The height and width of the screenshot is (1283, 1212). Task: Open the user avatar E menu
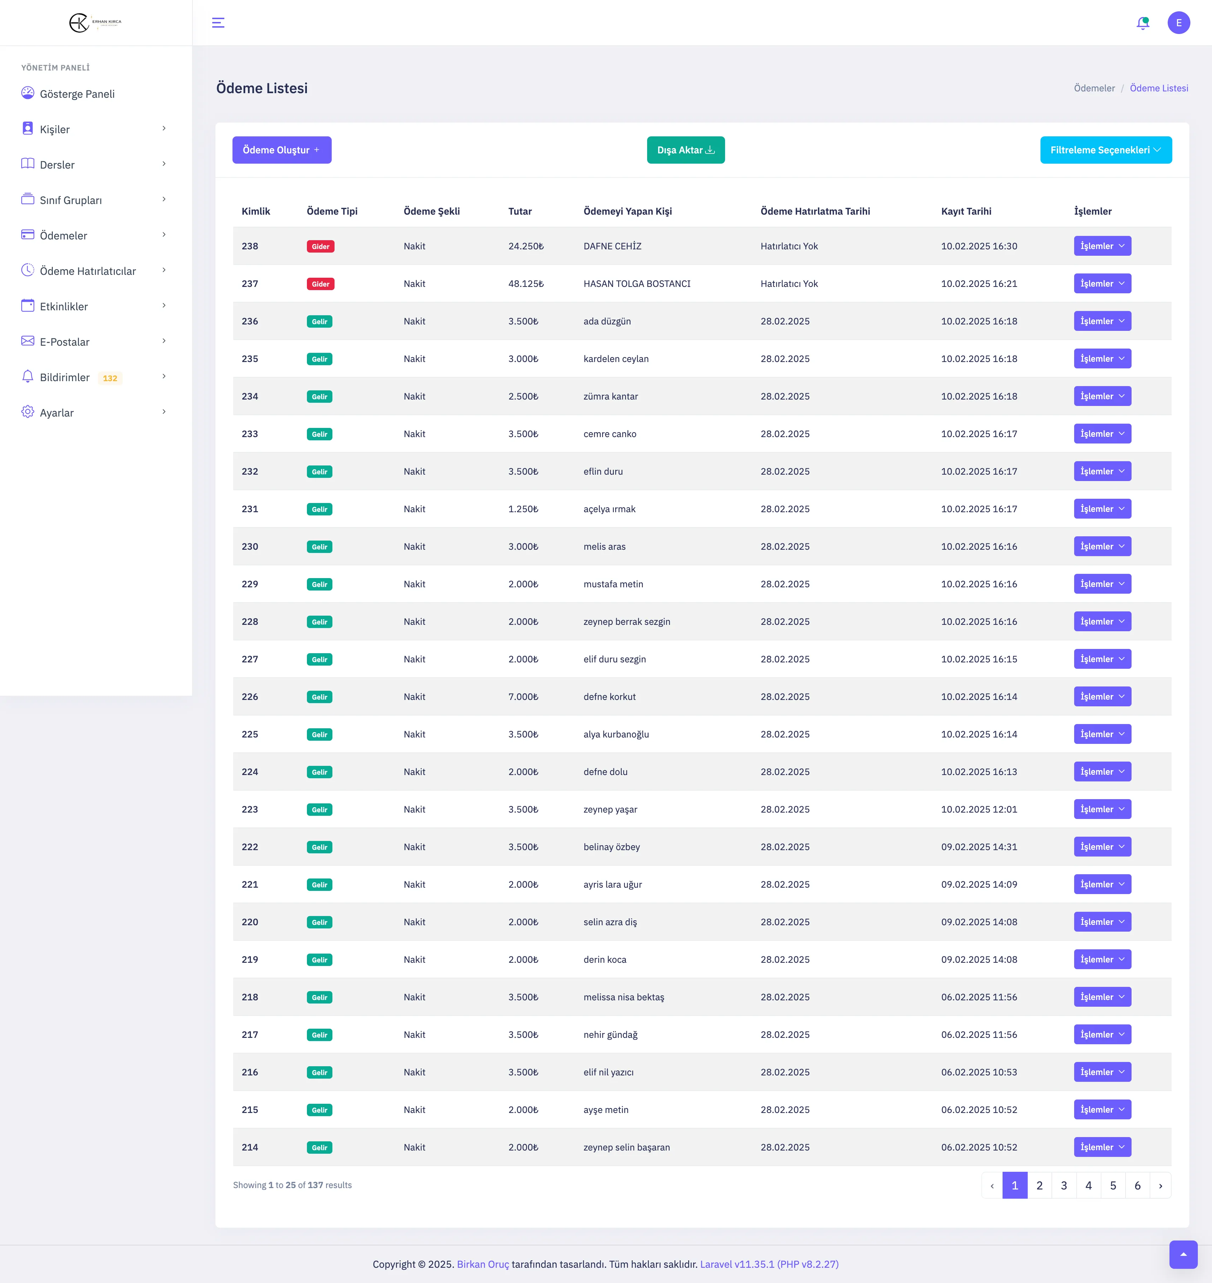pyautogui.click(x=1178, y=23)
